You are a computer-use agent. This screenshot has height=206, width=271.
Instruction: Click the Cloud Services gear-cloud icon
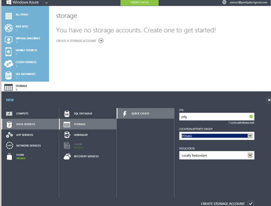click(x=9, y=64)
